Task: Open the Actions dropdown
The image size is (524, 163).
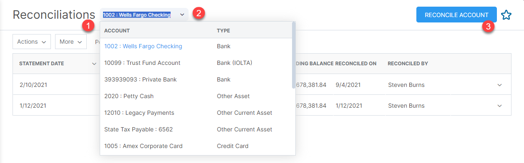Action: (x=32, y=42)
